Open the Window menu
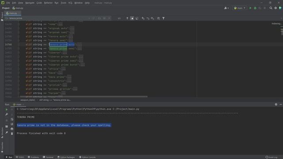 coord(78,3)
